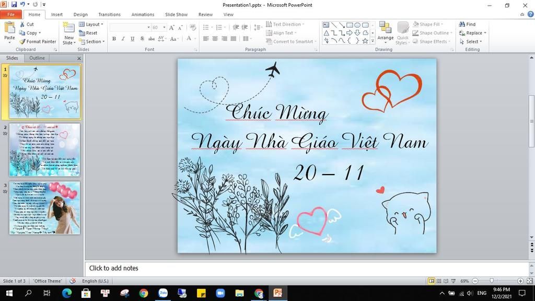Click the Find button
The height and width of the screenshot is (301, 535).
467,24
